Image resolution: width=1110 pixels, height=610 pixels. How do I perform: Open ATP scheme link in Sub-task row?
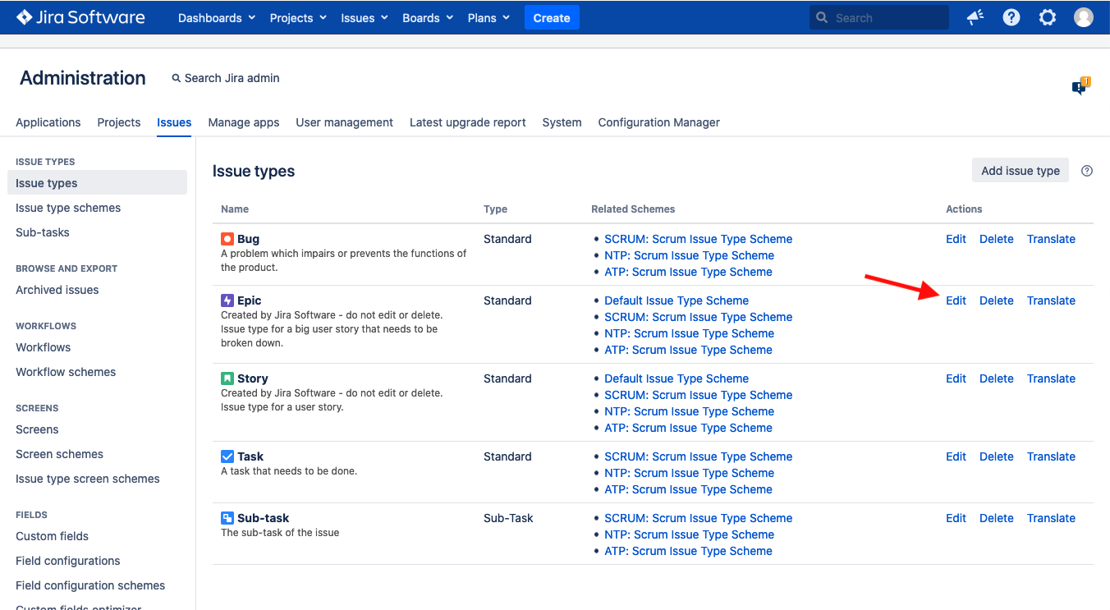pos(688,551)
